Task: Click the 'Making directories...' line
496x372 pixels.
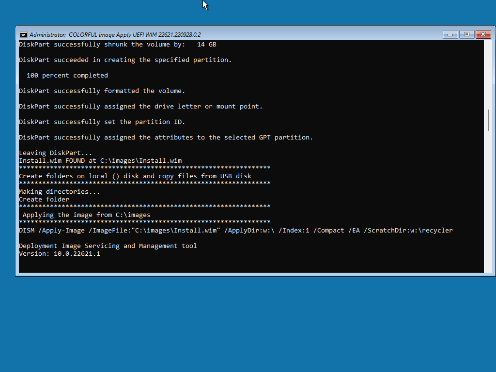Action: pos(60,192)
